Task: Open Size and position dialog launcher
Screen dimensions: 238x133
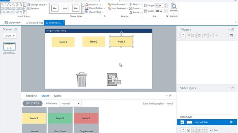Action: 167,16
